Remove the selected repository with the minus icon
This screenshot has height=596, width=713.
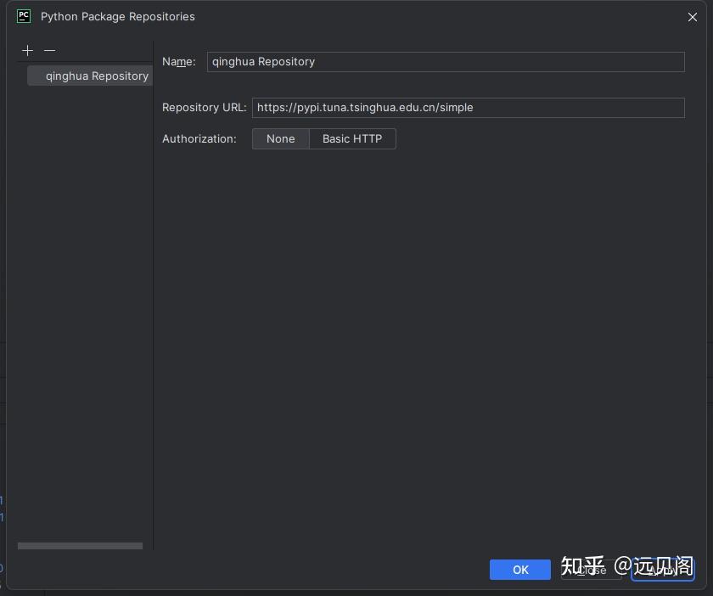pos(49,51)
